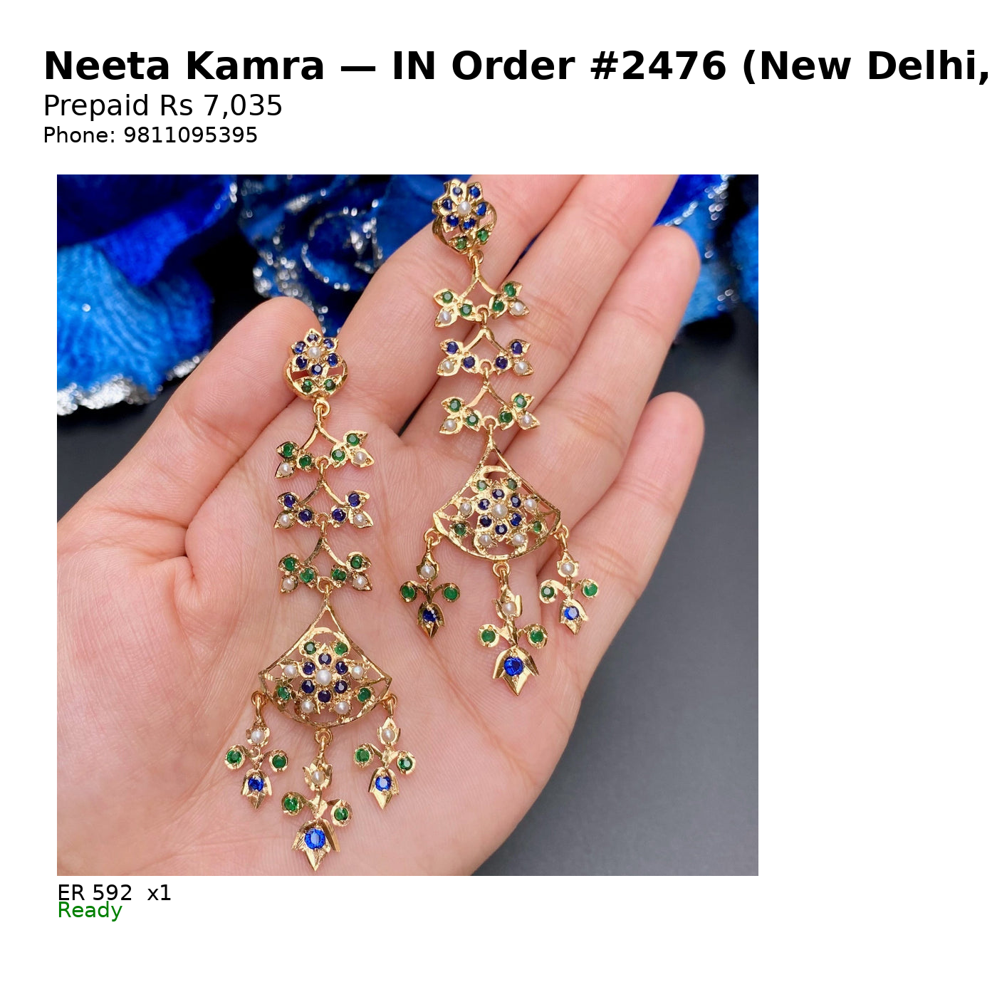The width and height of the screenshot is (997, 997).
Task: Click the left earring in the photo
Action: click(x=322, y=598)
